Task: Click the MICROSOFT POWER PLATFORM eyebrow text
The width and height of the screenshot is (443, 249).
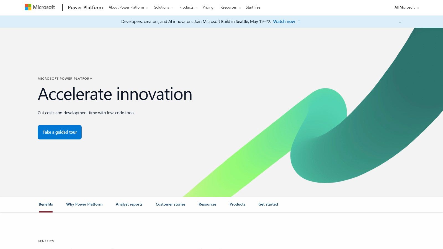Action: 65,79
